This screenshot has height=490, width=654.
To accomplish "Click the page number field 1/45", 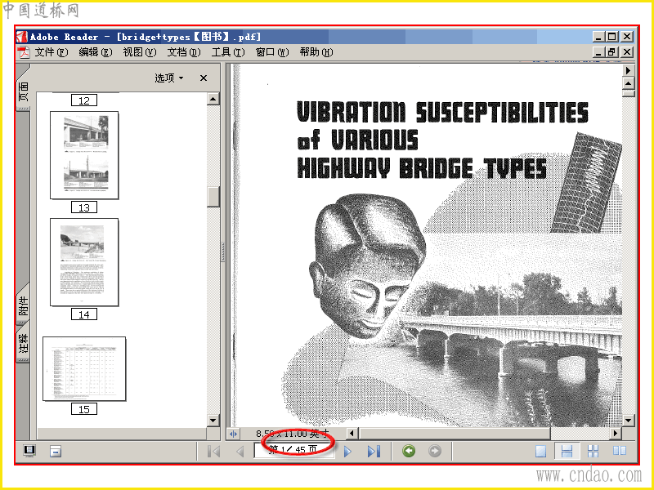I will 294,451.
